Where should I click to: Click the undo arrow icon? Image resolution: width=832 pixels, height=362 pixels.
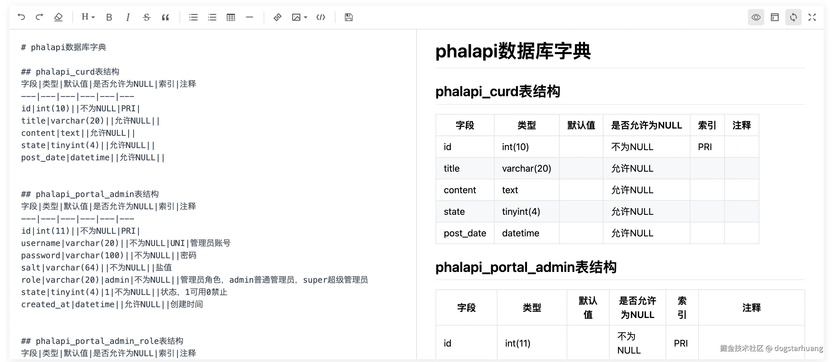click(21, 17)
